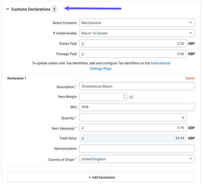The image size is (203, 186).
Task: Click the Customs Declarations count badge
Action: pos(54,9)
